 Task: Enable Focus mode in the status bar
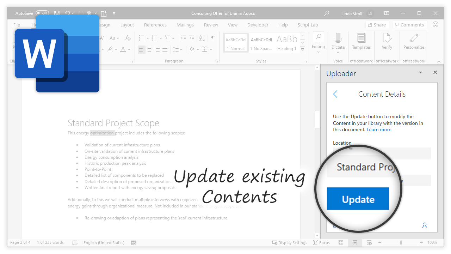tap(321, 242)
